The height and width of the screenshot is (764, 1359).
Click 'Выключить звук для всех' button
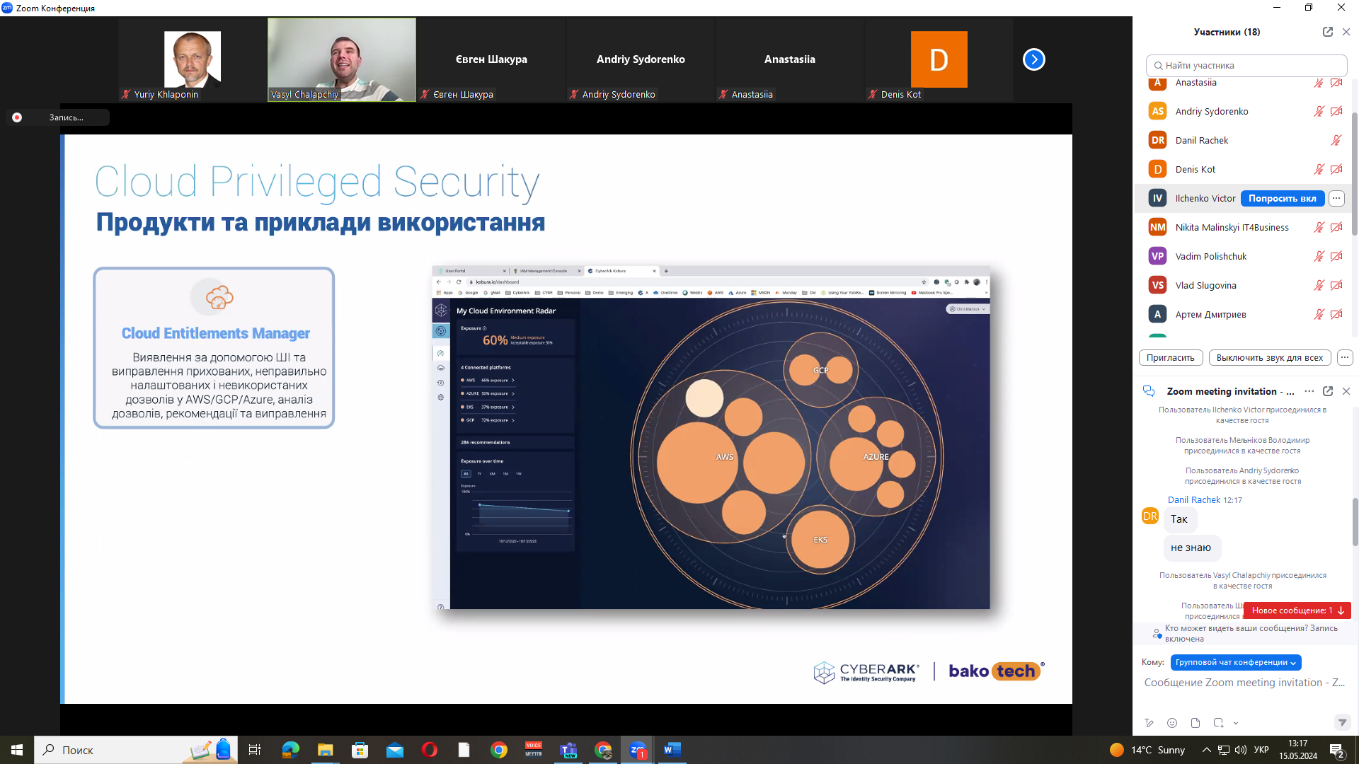coord(1270,358)
